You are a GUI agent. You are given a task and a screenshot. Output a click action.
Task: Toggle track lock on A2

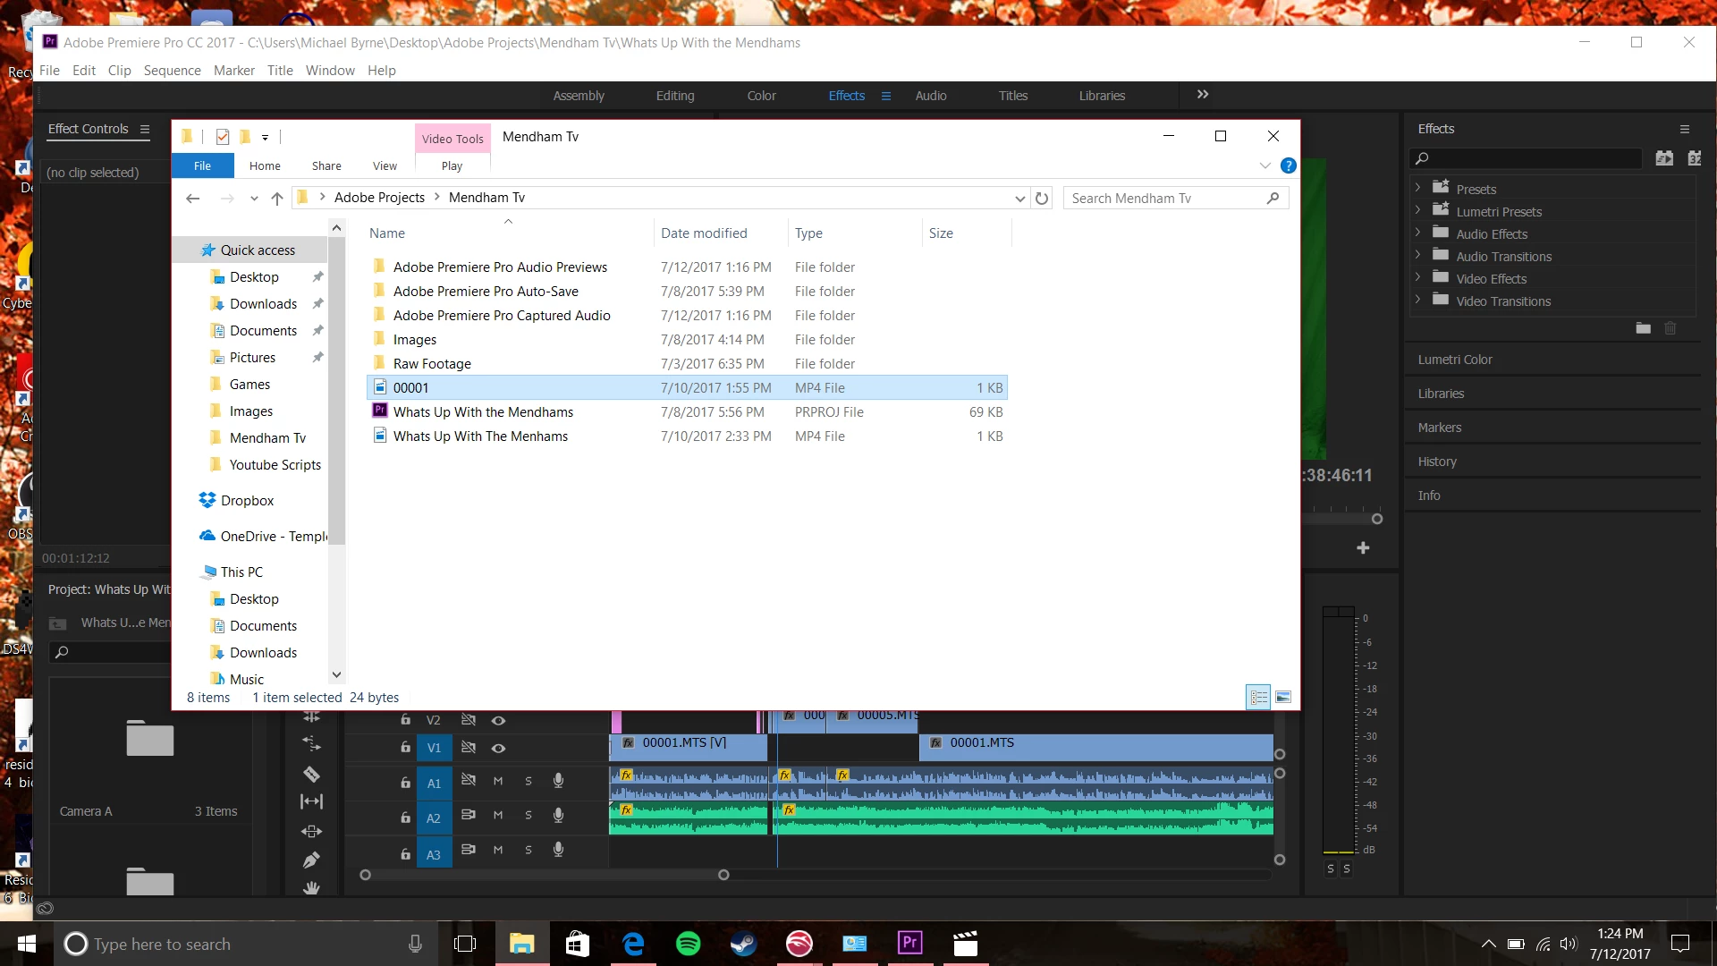[x=405, y=818]
